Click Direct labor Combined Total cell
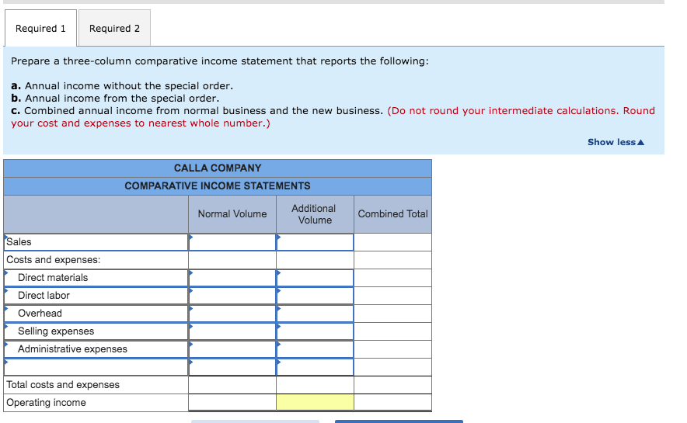 coord(392,296)
